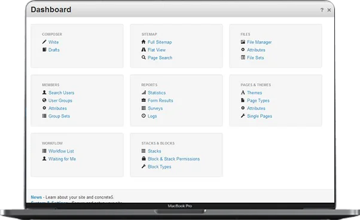Click the REPORTS section heading
Image resolution: width=360 pixels, height=220 pixels.
150,85
